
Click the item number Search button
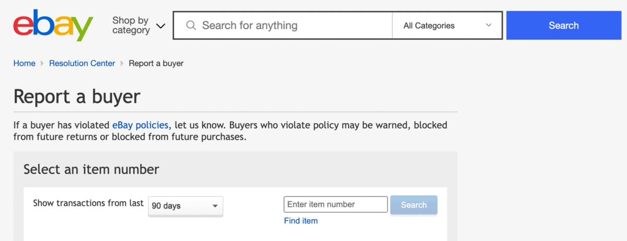(414, 205)
